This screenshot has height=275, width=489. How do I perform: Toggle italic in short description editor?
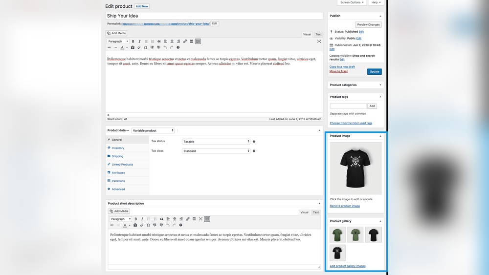[x=142, y=219]
